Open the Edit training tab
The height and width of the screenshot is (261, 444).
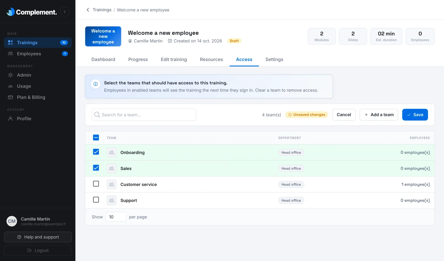click(174, 59)
